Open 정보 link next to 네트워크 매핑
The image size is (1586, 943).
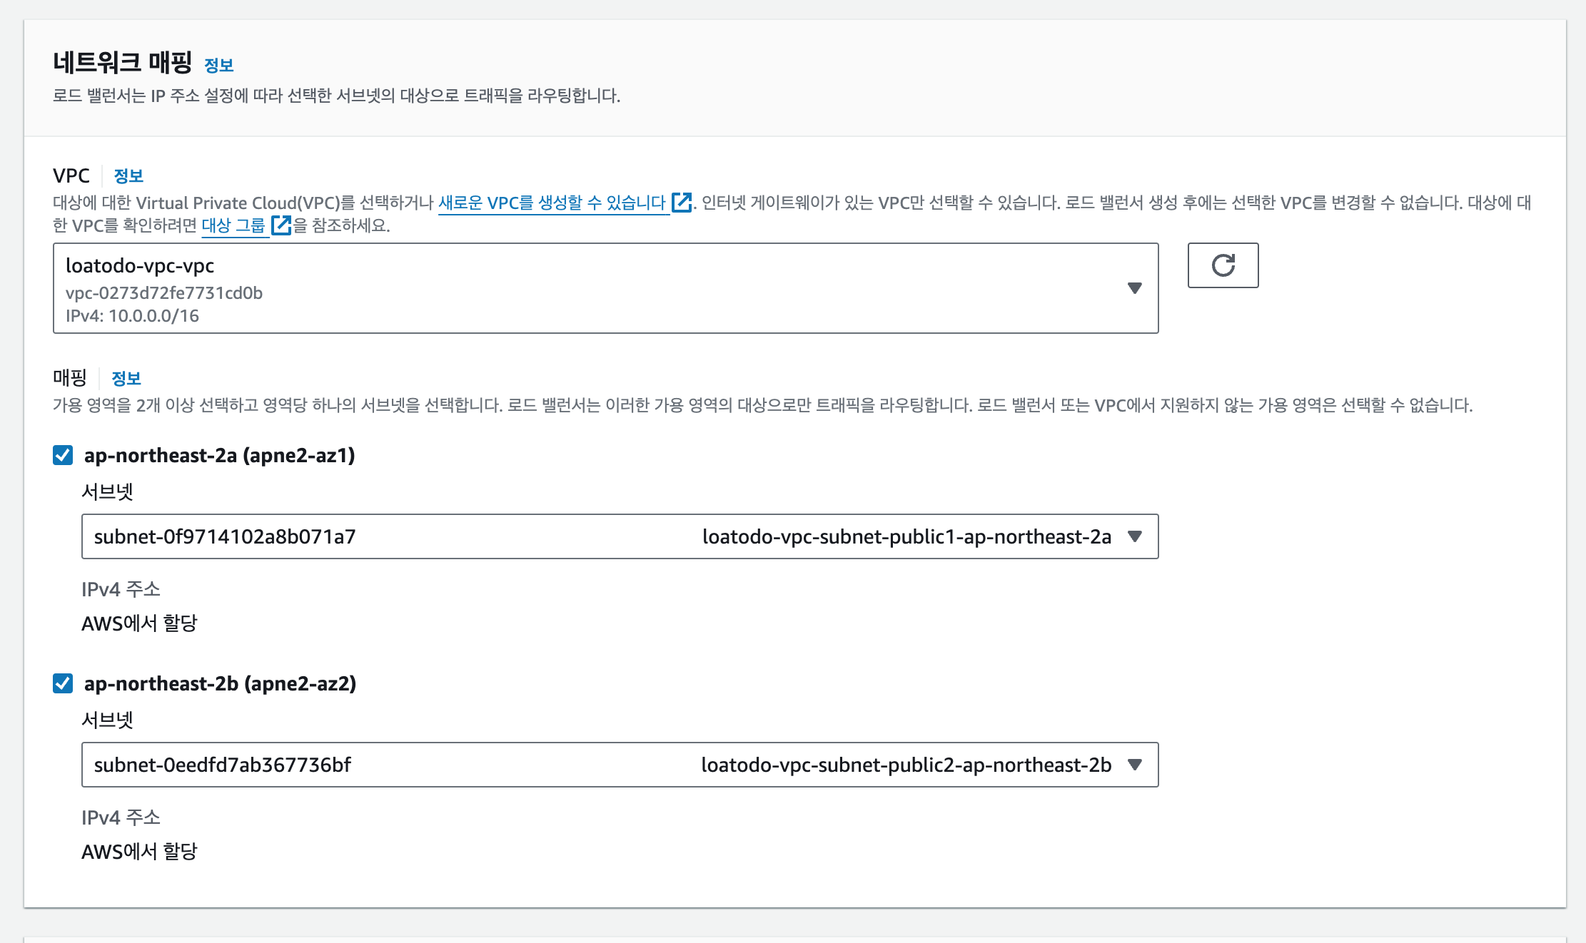[218, 66]
